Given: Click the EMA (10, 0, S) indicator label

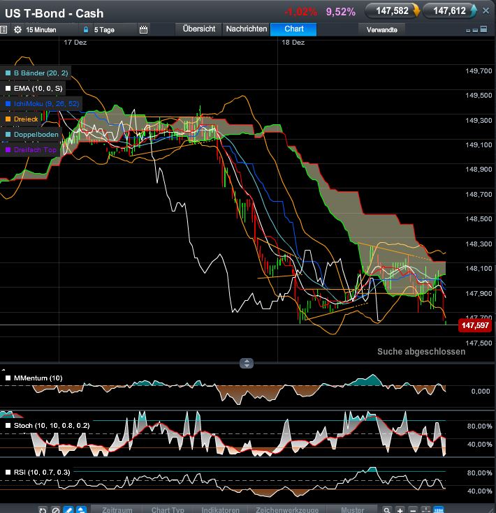Looking at the screenshot, I should click(x=38, y=89).
